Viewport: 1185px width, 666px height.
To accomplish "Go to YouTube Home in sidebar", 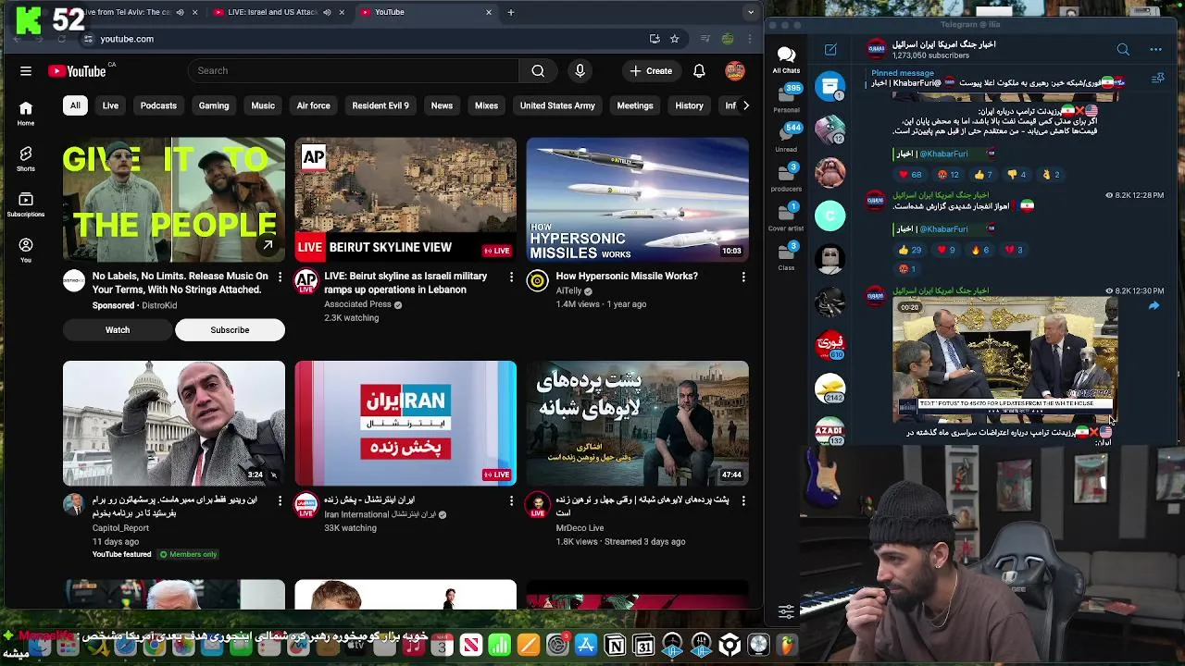I will click(26, 113).
